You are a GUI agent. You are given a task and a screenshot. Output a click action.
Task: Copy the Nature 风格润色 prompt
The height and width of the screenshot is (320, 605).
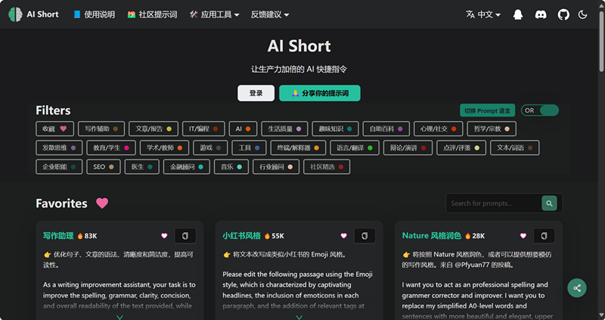[544, 236]
